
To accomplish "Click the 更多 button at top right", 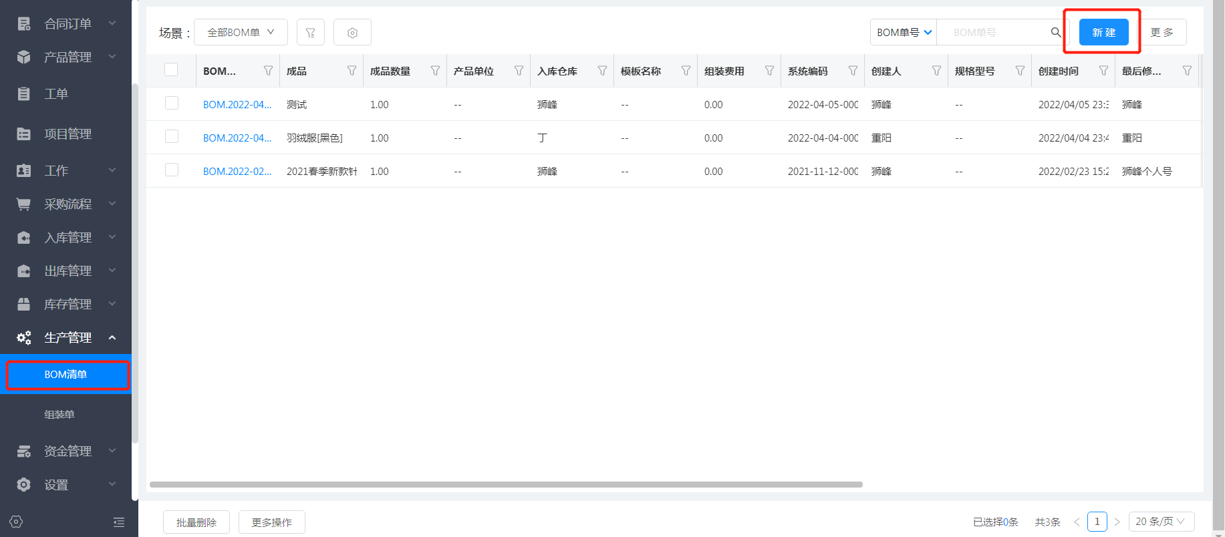I will point(1162,32).
